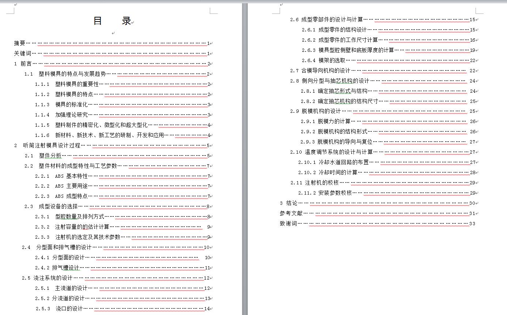The image size is (507, 315).
Task: Click entry 2.2.3 ABS 成型特点
Action: (122, 196)
